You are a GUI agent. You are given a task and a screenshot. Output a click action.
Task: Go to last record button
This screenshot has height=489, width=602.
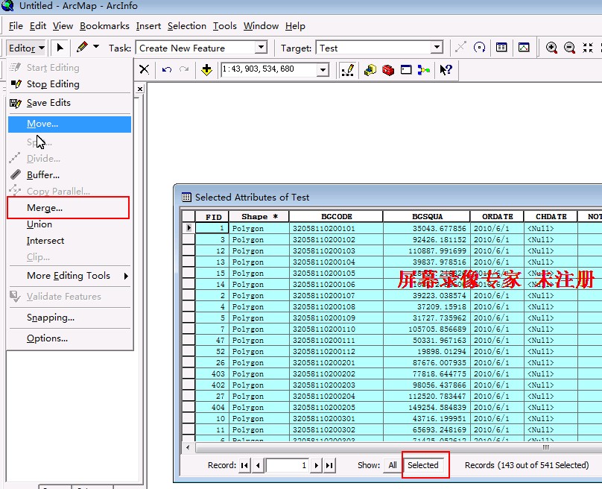click(329, 465)
